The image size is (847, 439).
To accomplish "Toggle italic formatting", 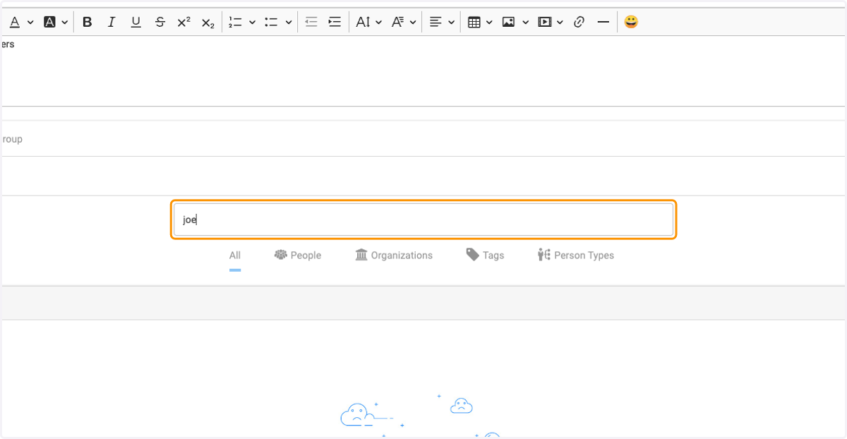I will pos(112,22).
